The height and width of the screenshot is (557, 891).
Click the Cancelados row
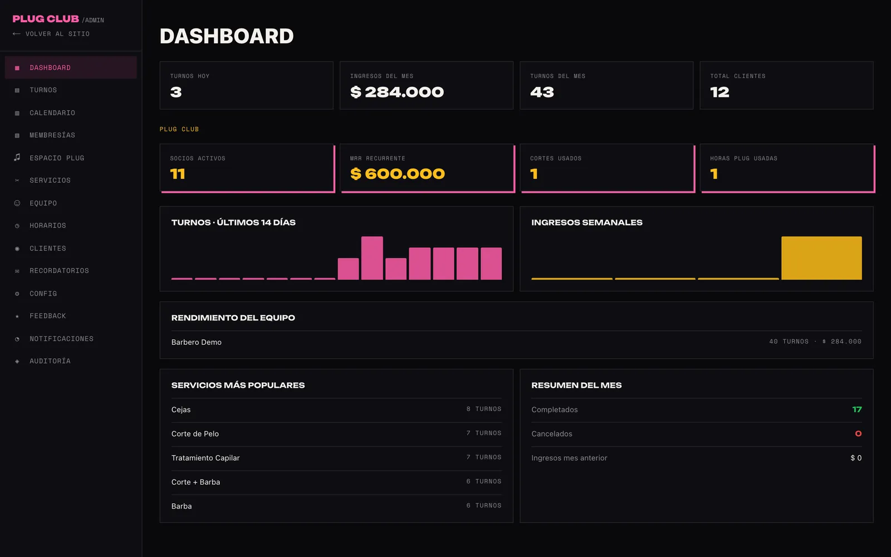coord(697,433)
